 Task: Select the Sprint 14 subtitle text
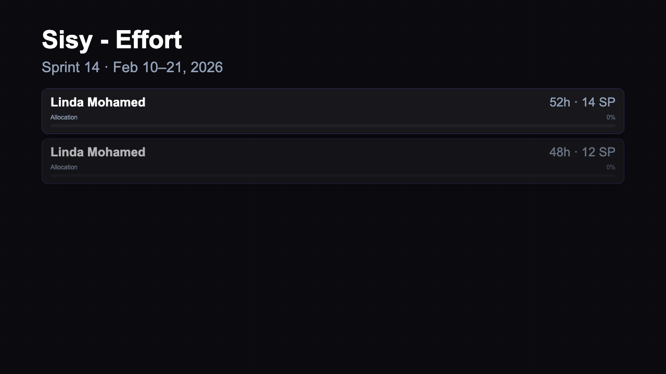point(70,68)
